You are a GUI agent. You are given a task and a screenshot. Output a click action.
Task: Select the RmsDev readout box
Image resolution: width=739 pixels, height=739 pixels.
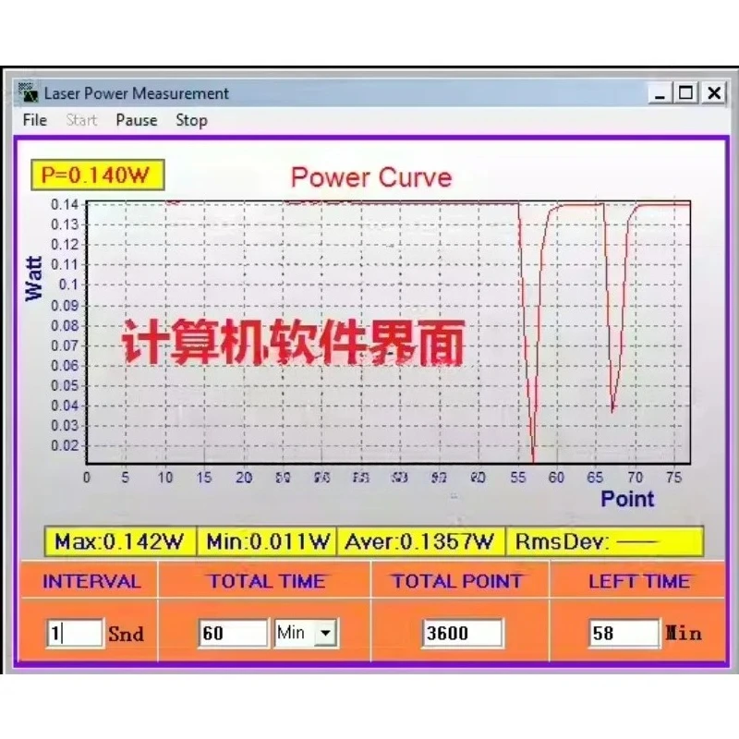point(605,541)
